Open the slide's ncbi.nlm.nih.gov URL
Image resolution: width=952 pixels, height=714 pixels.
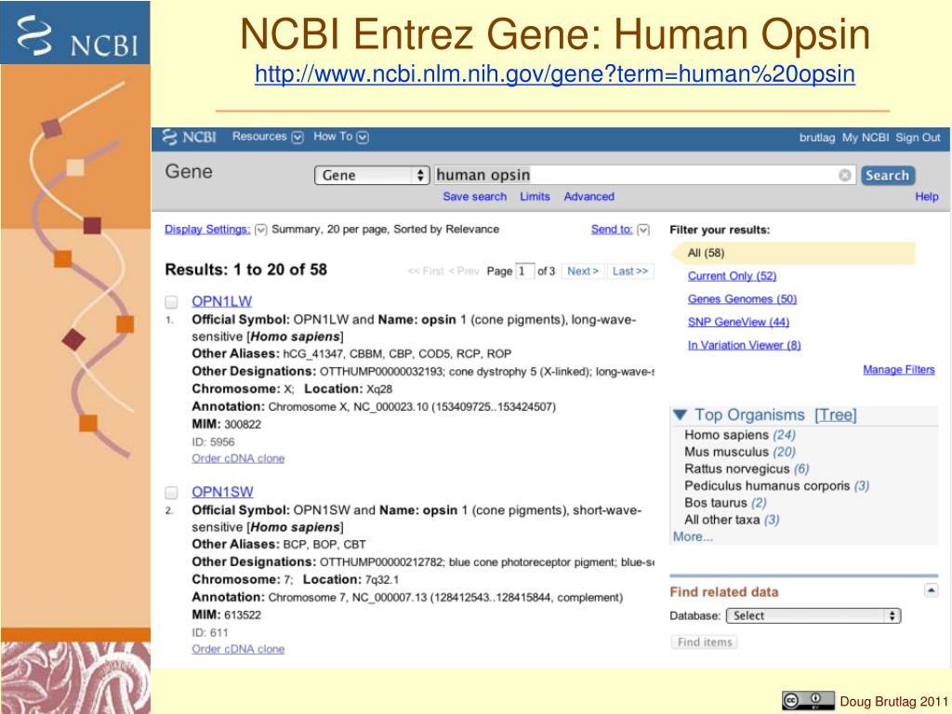point(555,74)
